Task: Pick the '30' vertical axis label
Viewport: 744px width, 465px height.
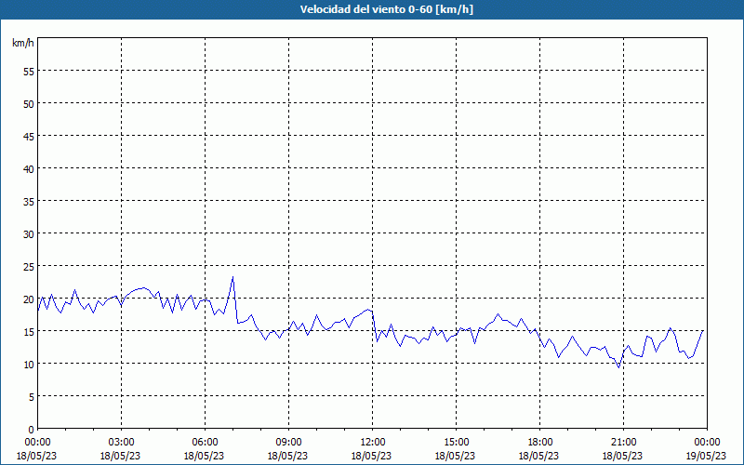Action: [x=29, y=234]
